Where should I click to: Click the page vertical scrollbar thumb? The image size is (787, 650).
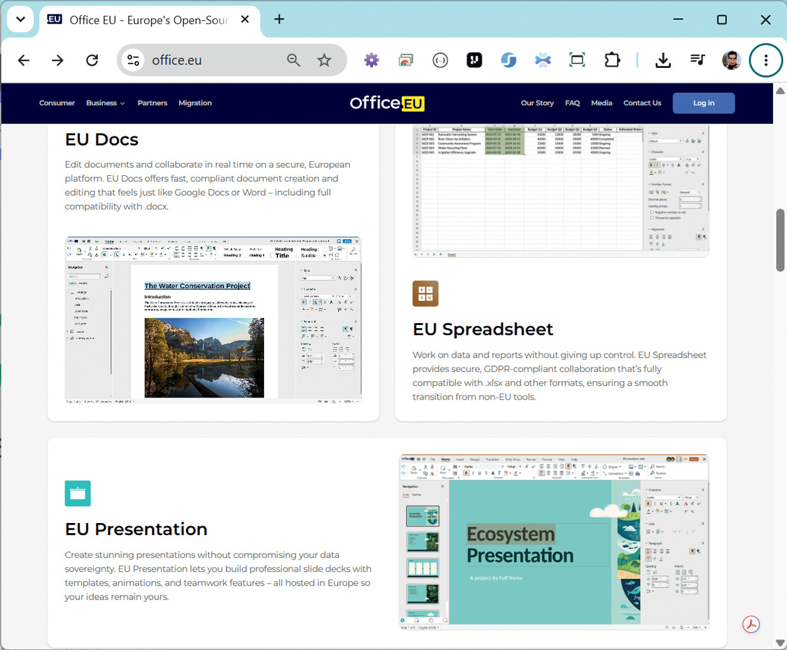coord(780,240)
